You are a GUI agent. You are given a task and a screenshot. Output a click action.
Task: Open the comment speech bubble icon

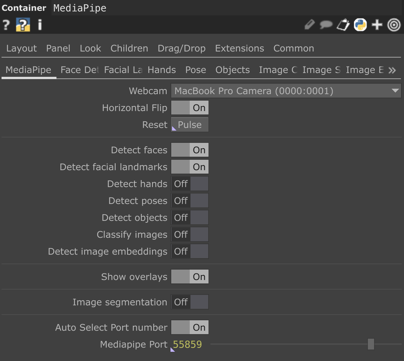click(326, 25)
